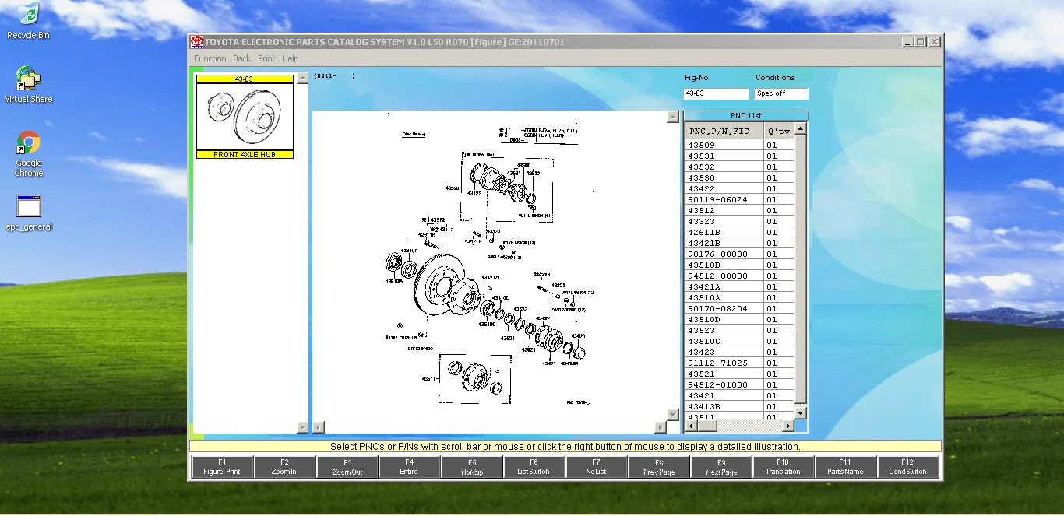Open the Print menu
Screen dimensions: 1064x516
[266, 58]
